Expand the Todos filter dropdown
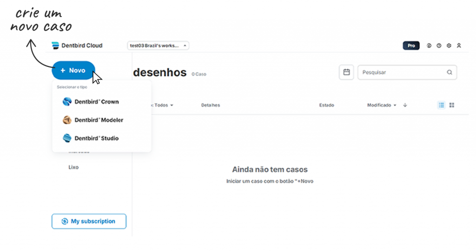This screenshot has height=251, width=476. [x=162, y=105]
